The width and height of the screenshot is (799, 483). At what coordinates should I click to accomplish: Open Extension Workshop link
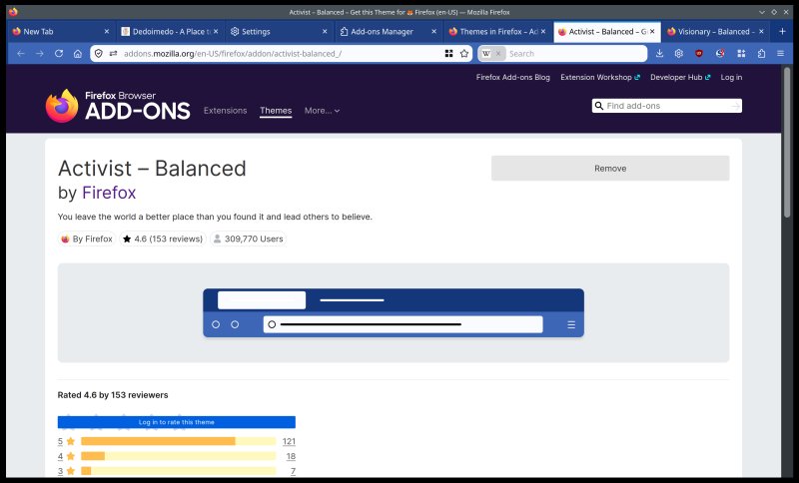click(x=600, y=78)
